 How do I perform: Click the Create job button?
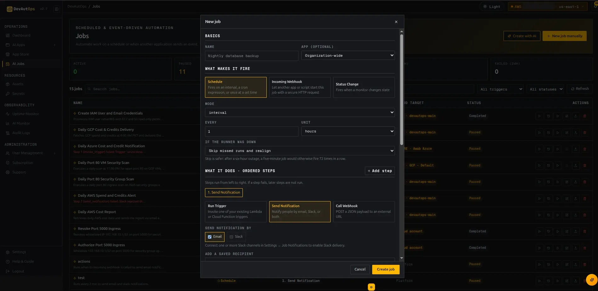click(386, 270)
